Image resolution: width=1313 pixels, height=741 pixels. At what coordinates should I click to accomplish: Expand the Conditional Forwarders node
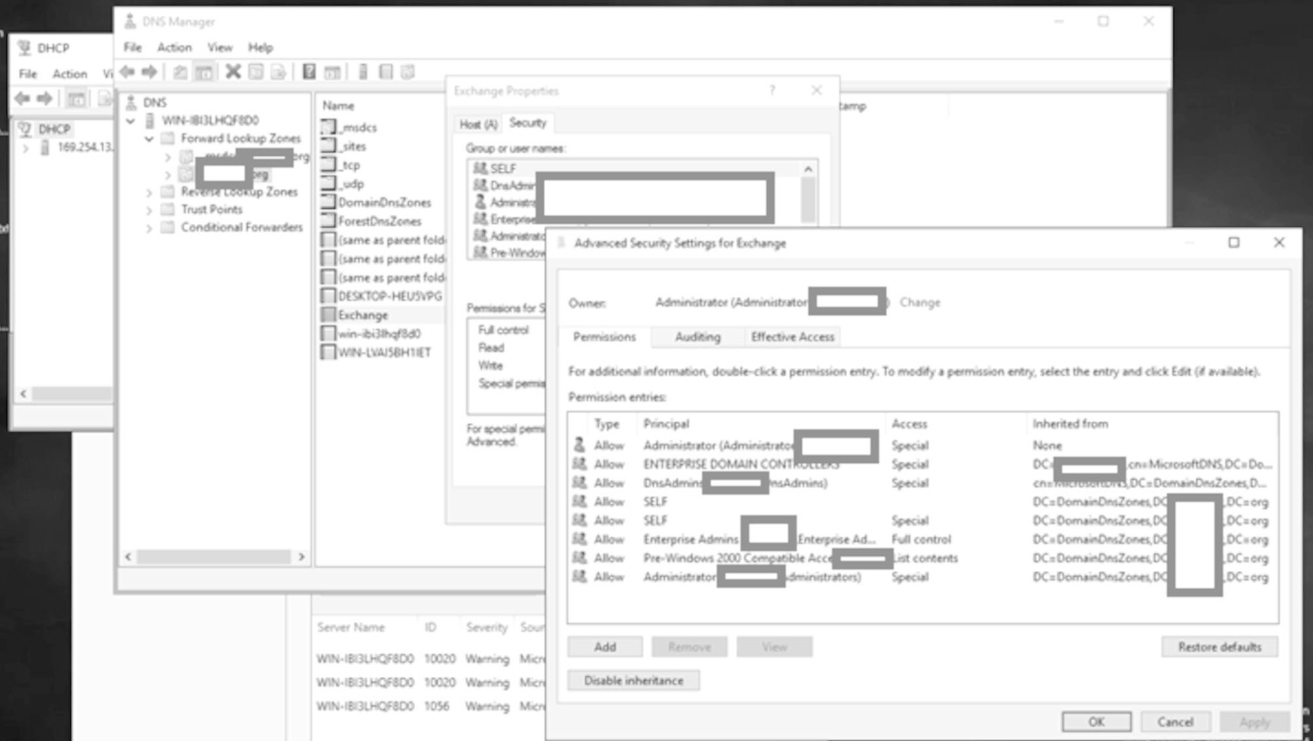point(149,228)
